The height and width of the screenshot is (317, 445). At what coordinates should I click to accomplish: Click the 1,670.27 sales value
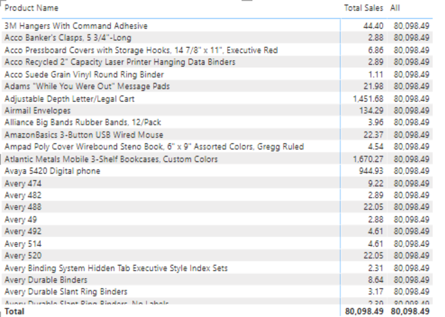368,159
